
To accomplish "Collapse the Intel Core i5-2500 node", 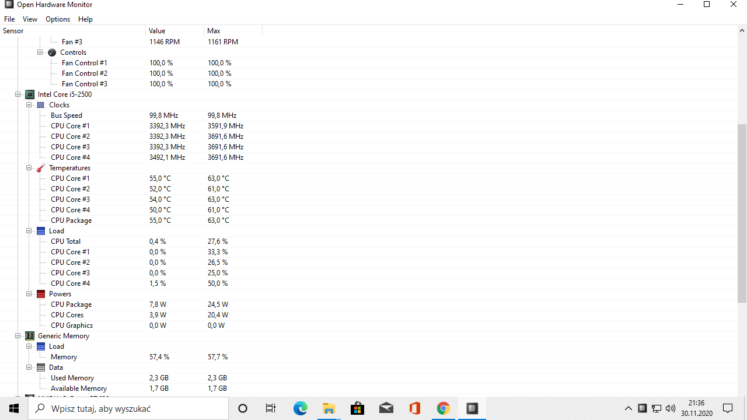I will click(x=18, y=94).
